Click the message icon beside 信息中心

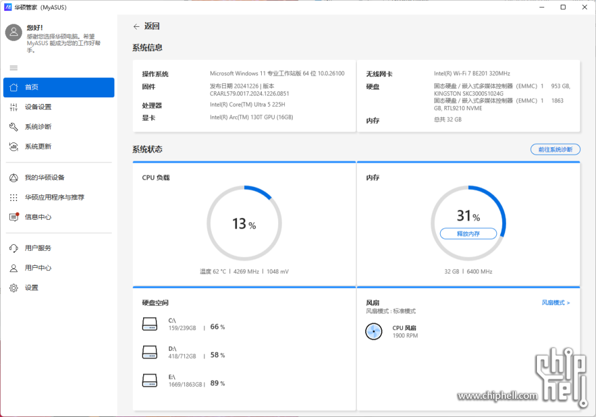point(13,217)
